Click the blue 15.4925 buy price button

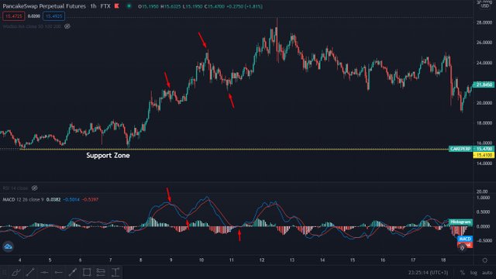[x=53, y=16]
